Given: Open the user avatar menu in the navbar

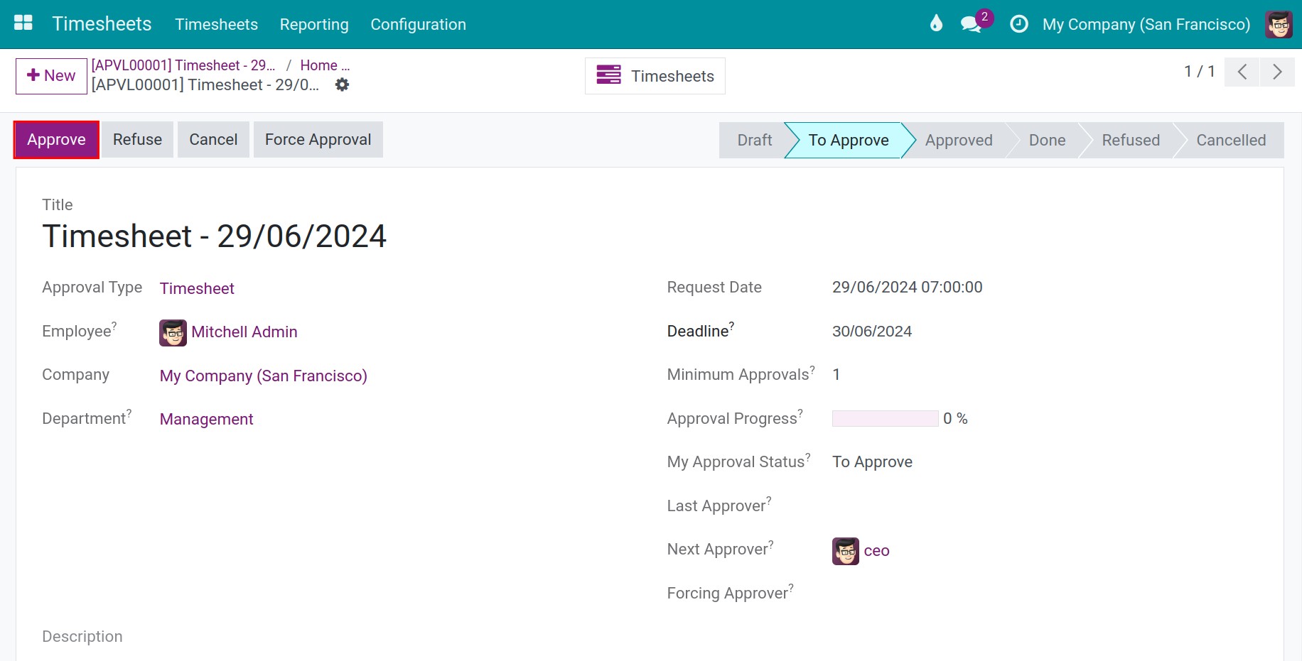Looking at the screenshot, I should click(x=1279, y=24).
